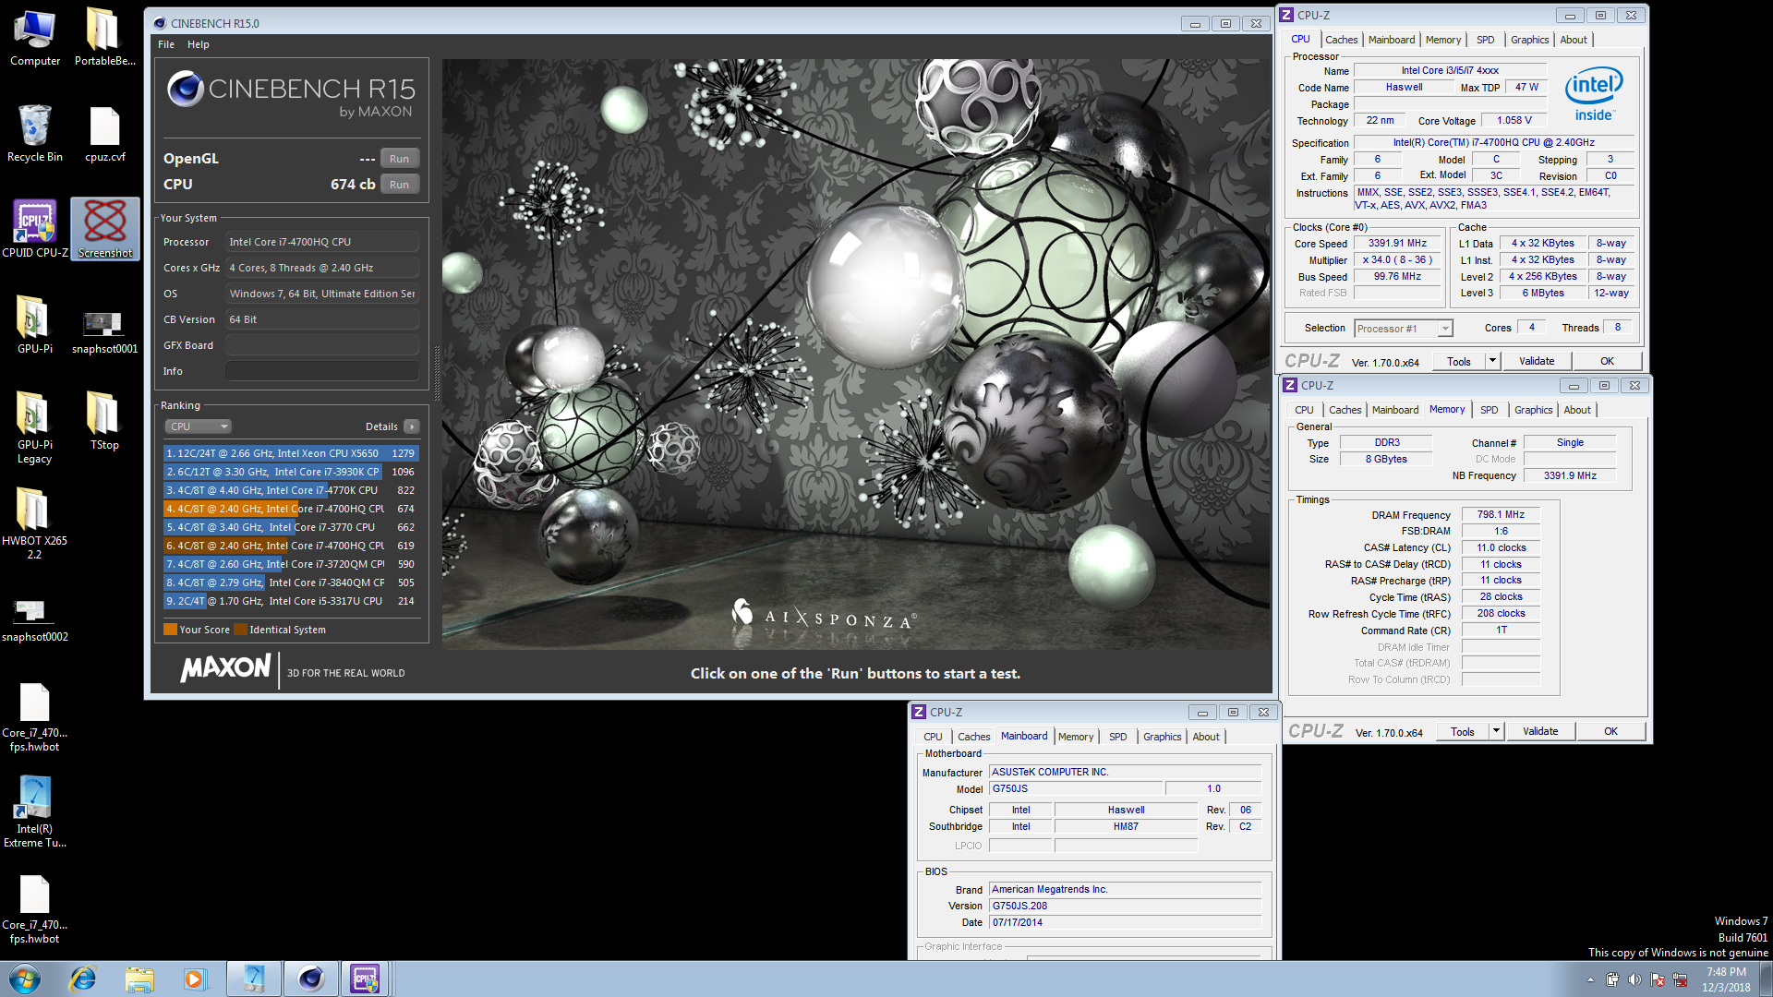
Task: Click the Info input field in Cinebench
Action: (x=322, y=371)
